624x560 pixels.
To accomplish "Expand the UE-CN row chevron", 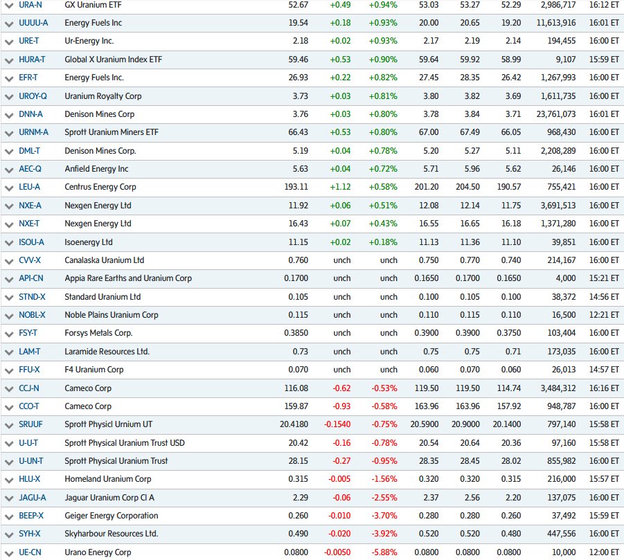I will [x=9, y=553].
